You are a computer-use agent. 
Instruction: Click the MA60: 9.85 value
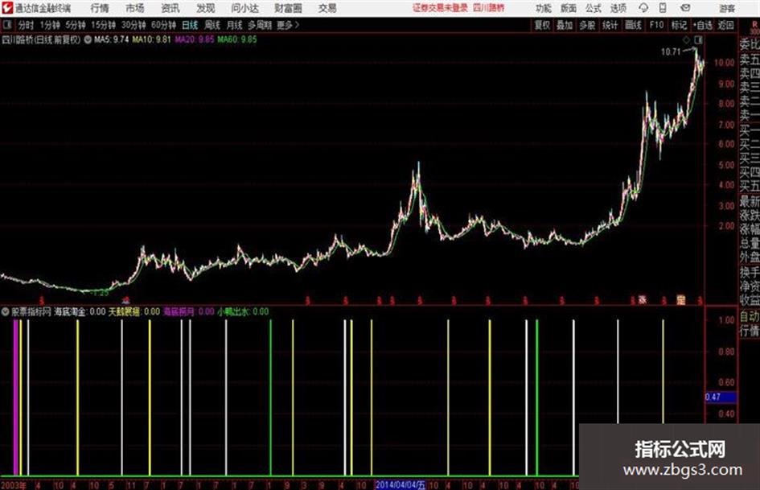(237, 39)
